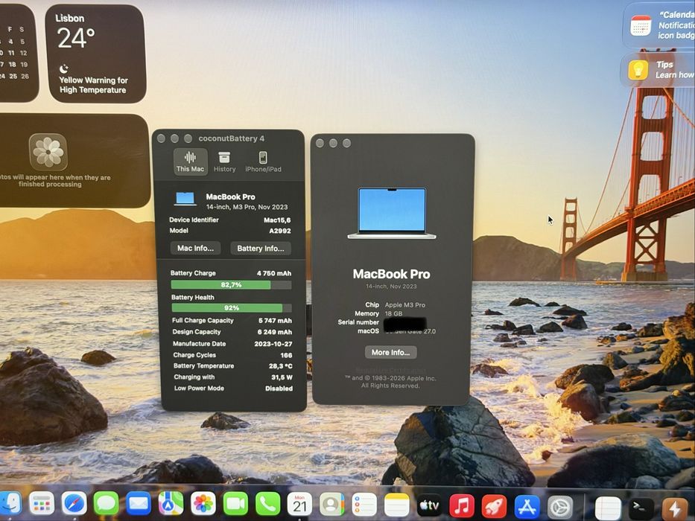Screen dimensions: 695x521
Task: Open Messages from the Dock
Action: pos(107,504)
